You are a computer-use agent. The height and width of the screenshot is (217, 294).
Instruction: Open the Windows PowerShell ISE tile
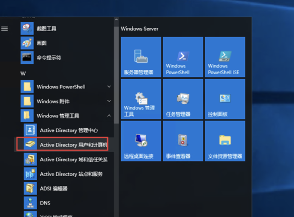(x=225, y=57)
